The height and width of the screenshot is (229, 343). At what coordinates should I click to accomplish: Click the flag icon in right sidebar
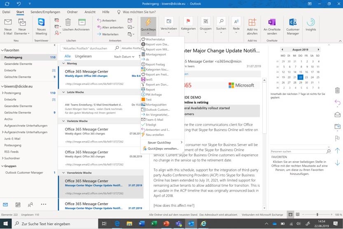point(337,138)
